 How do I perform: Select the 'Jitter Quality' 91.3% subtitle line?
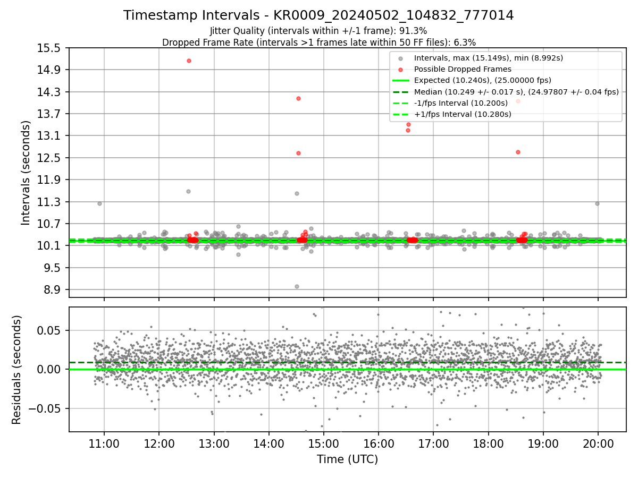click(318, 31)
